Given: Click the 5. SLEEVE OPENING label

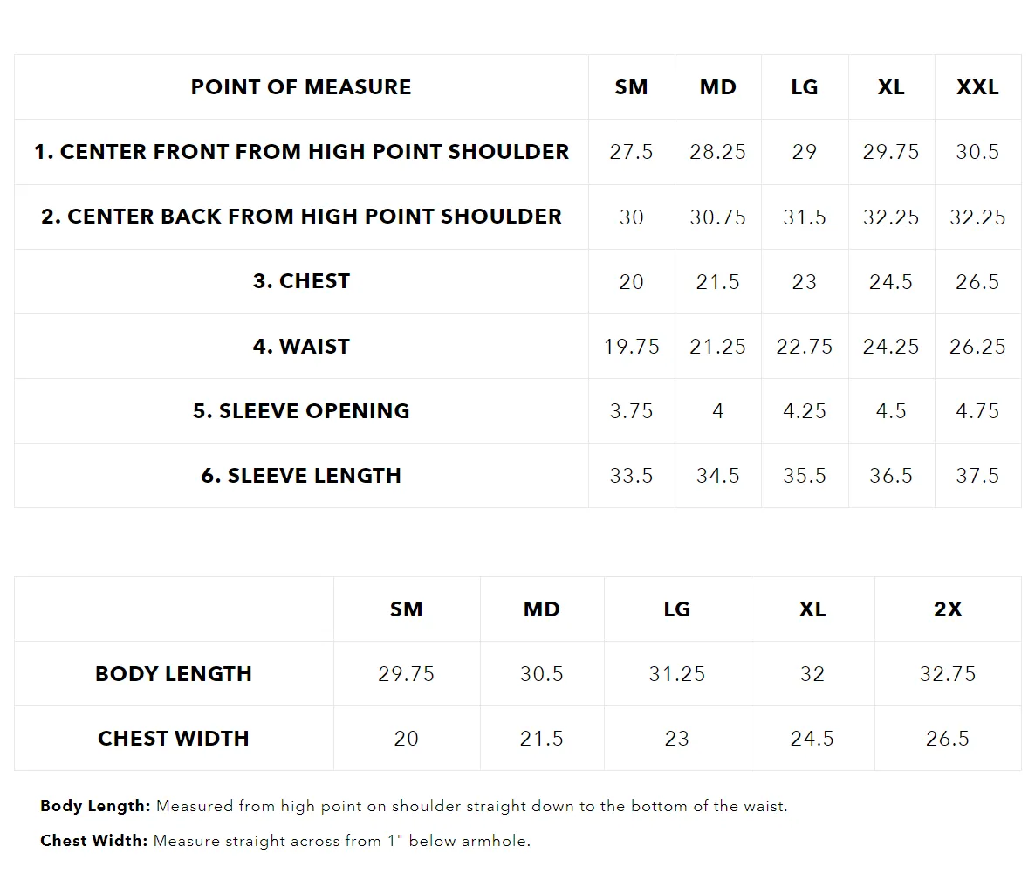Looking at the screenshot, I should [x=301, y=411].
